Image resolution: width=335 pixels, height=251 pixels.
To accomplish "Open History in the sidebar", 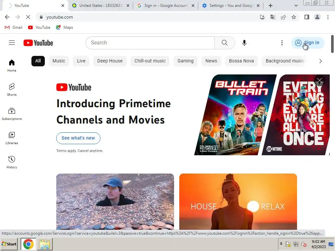I will click(x=12, y=162).
